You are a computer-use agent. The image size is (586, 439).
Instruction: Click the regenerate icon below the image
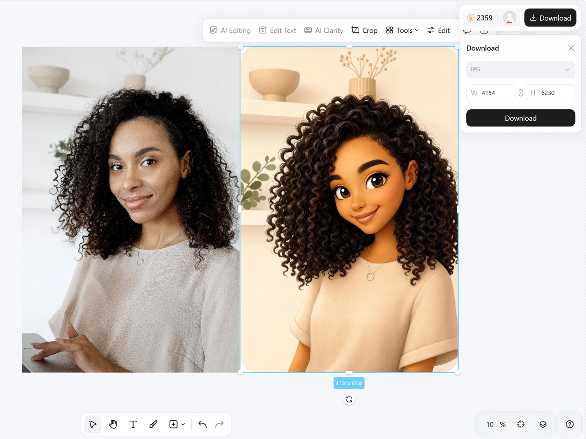click(x=349, y=399)
